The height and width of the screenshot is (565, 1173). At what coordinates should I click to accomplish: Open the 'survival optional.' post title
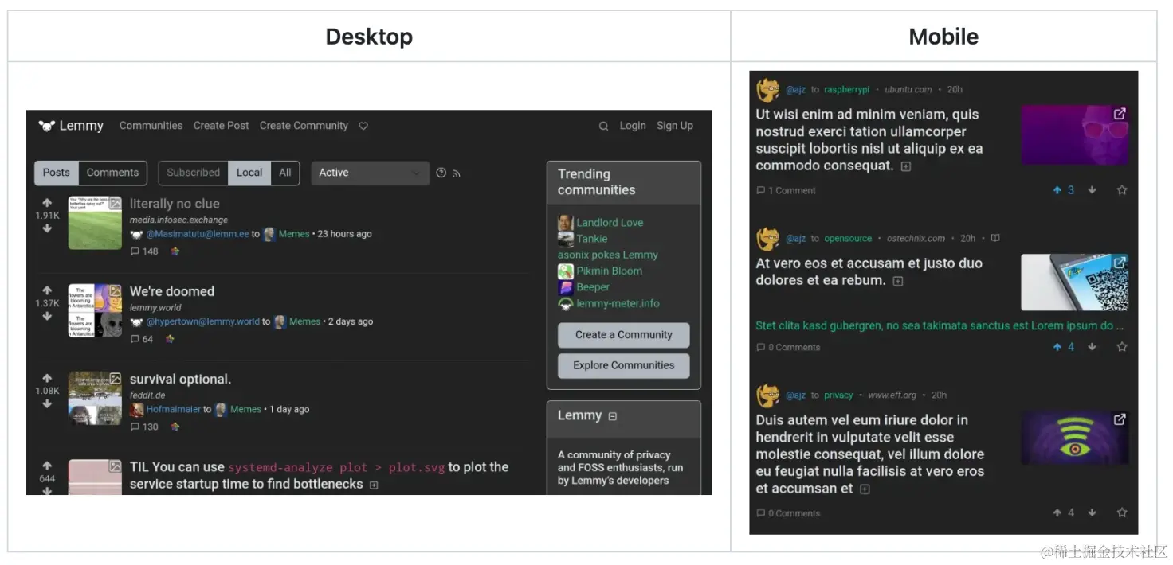[180, 380]
